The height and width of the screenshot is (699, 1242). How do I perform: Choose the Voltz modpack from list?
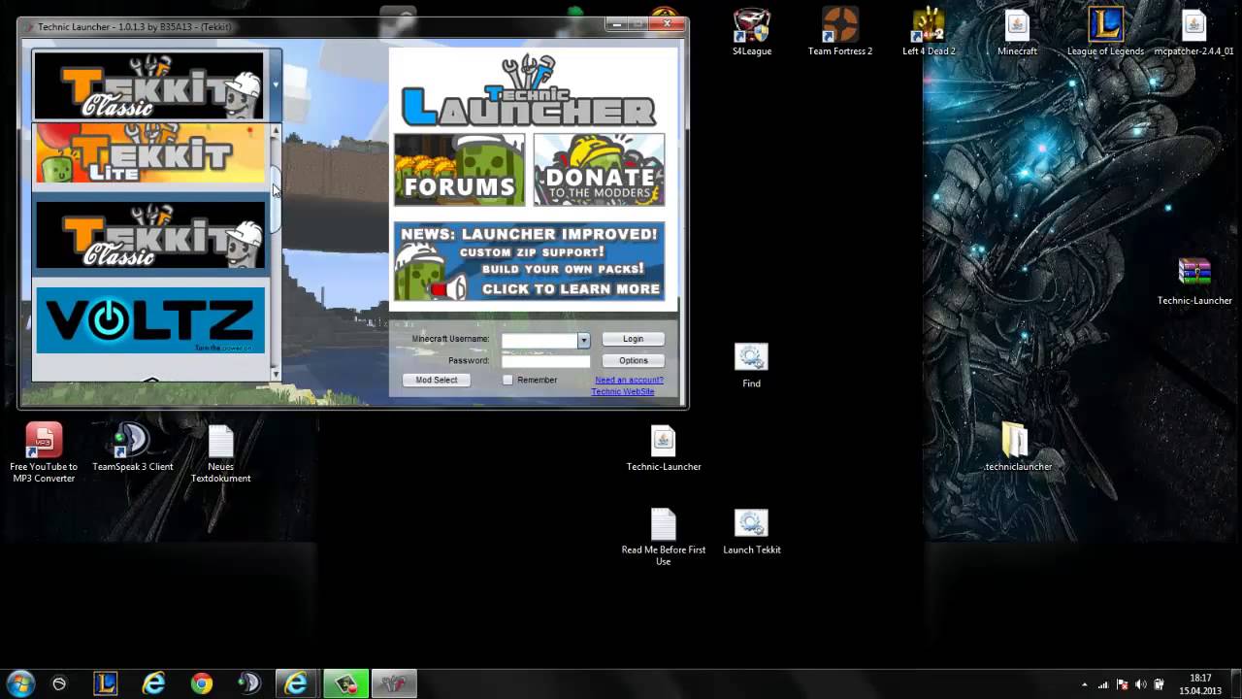tap(149, 319)
